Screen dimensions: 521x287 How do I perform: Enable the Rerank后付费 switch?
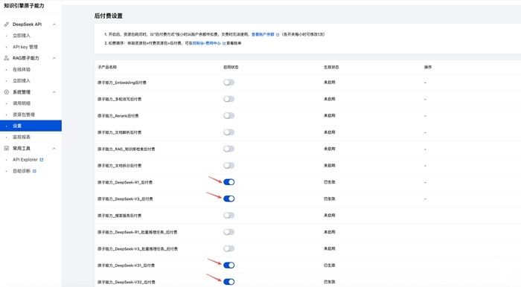[x=229, y=115]
